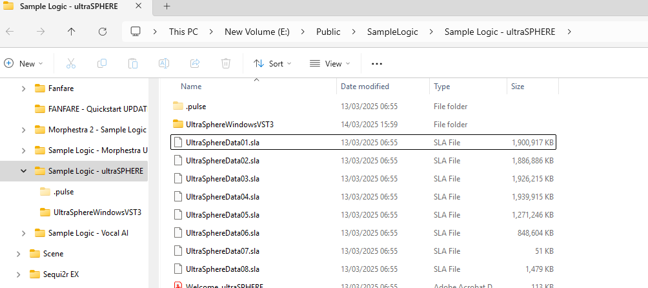The width and height of the screenshot is (648, 288).
Task: Sort files by Type column header
Action: click(x=441, y=87)
